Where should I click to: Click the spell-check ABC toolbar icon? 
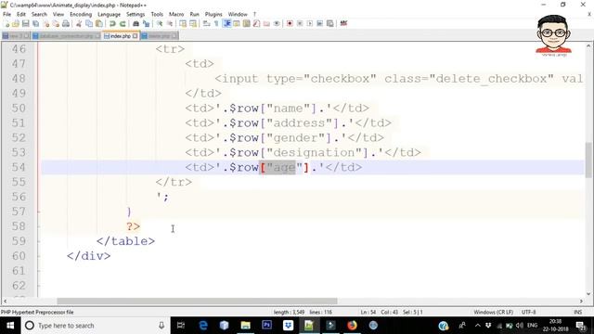tap(343, 23)
